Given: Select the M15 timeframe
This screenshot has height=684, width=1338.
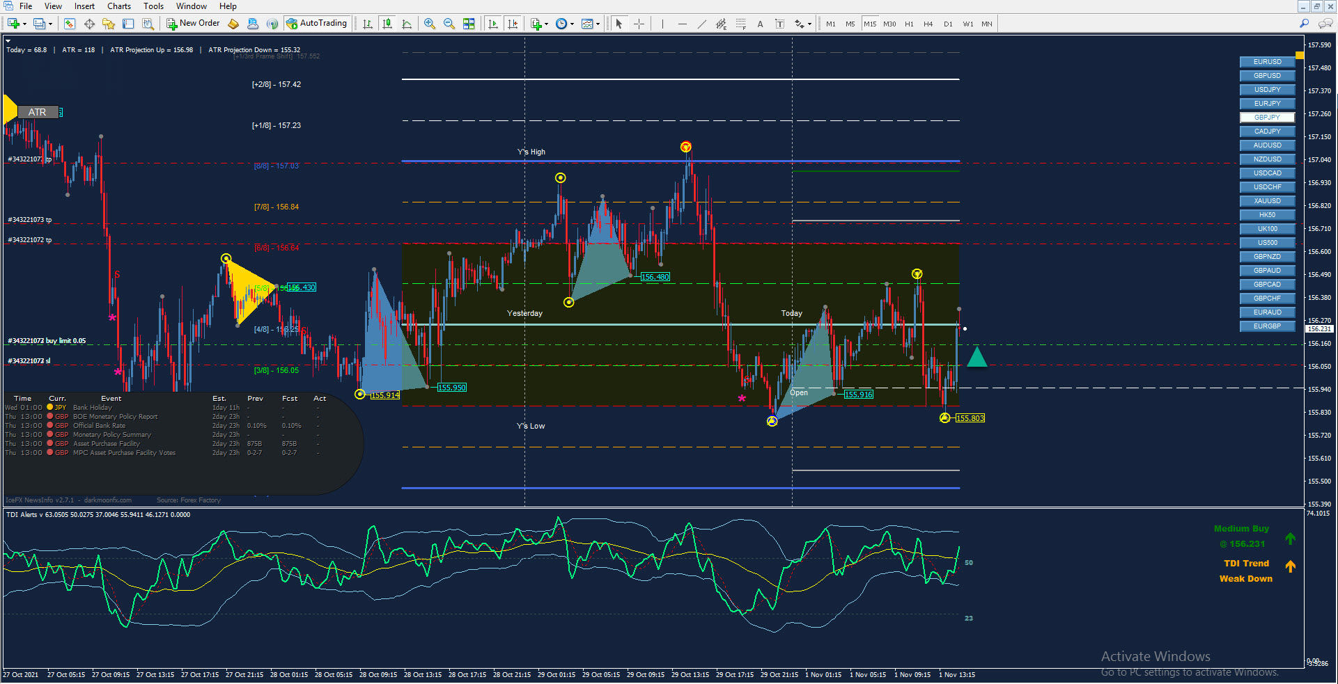Looking at the screenshot, I should tap(870, 24).
